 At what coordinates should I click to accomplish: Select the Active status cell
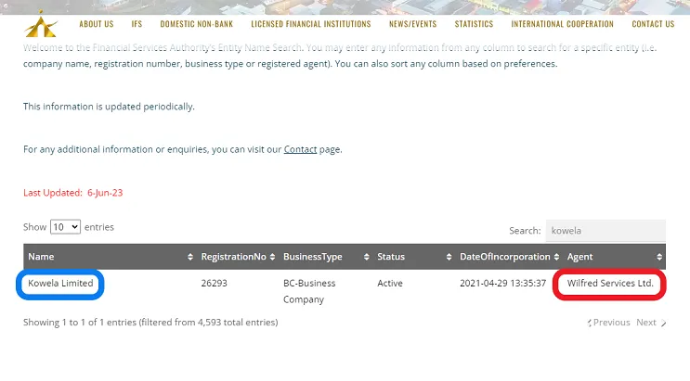coord(390,284)
